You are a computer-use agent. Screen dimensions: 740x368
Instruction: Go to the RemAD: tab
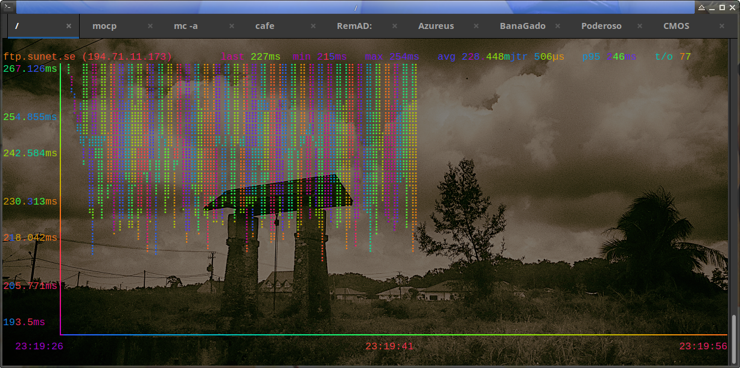(x=354, y=27)
